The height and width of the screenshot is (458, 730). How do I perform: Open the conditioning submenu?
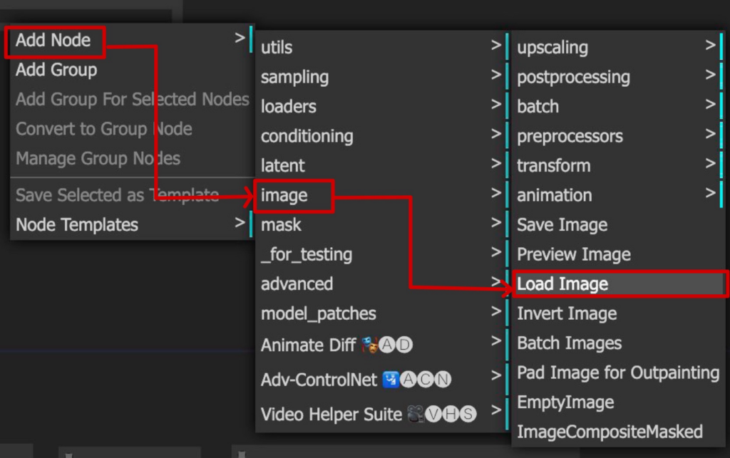point(307,136)
